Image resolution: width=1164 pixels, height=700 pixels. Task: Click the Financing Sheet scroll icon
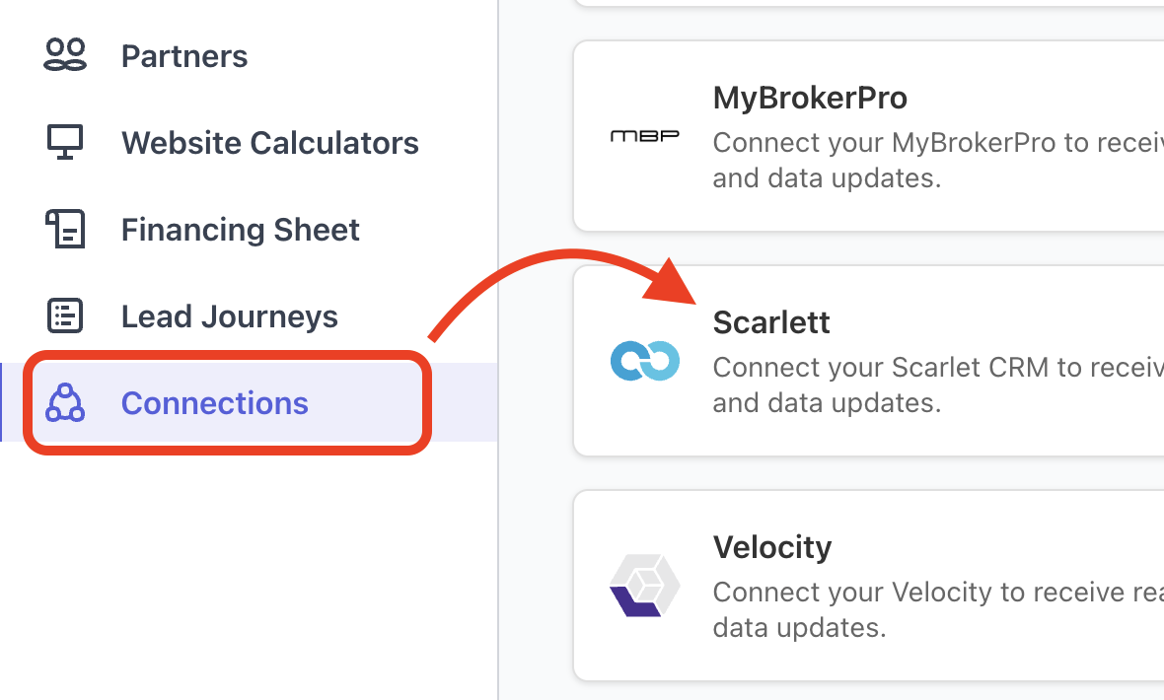coord(66,229)
